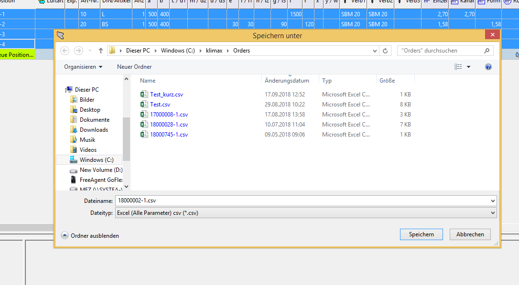519x285 pixels.
Task: Select the Test.csv file name
Action: [x=160, y=105]
